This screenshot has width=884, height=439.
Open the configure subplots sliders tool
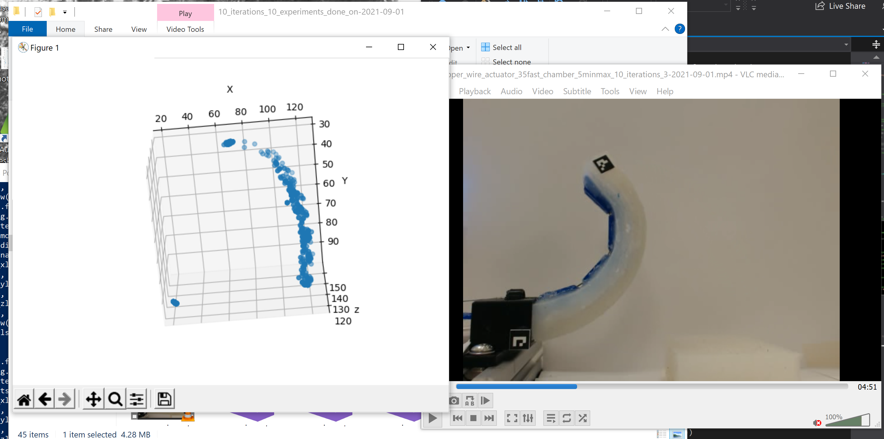pyautogui.click(x=136, y=399)
